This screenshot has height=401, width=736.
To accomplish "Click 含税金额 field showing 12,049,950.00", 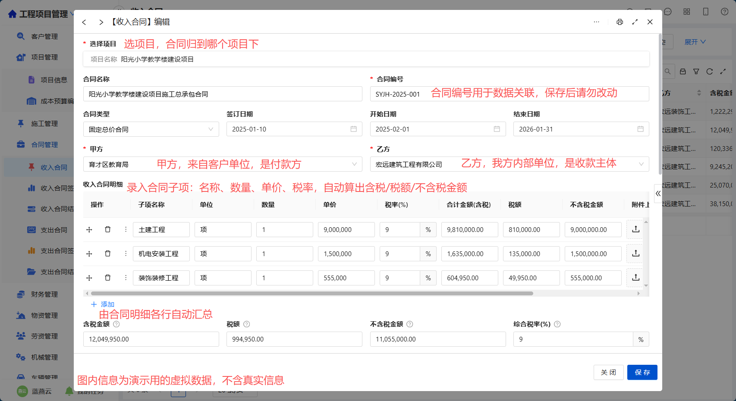I will click(x=151, y=339).
